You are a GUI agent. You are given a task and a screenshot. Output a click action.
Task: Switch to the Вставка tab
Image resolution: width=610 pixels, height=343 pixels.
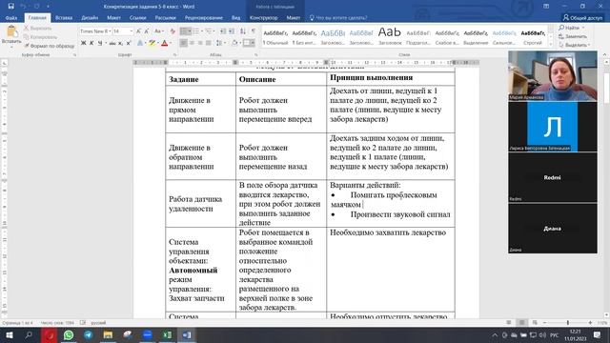64,17
